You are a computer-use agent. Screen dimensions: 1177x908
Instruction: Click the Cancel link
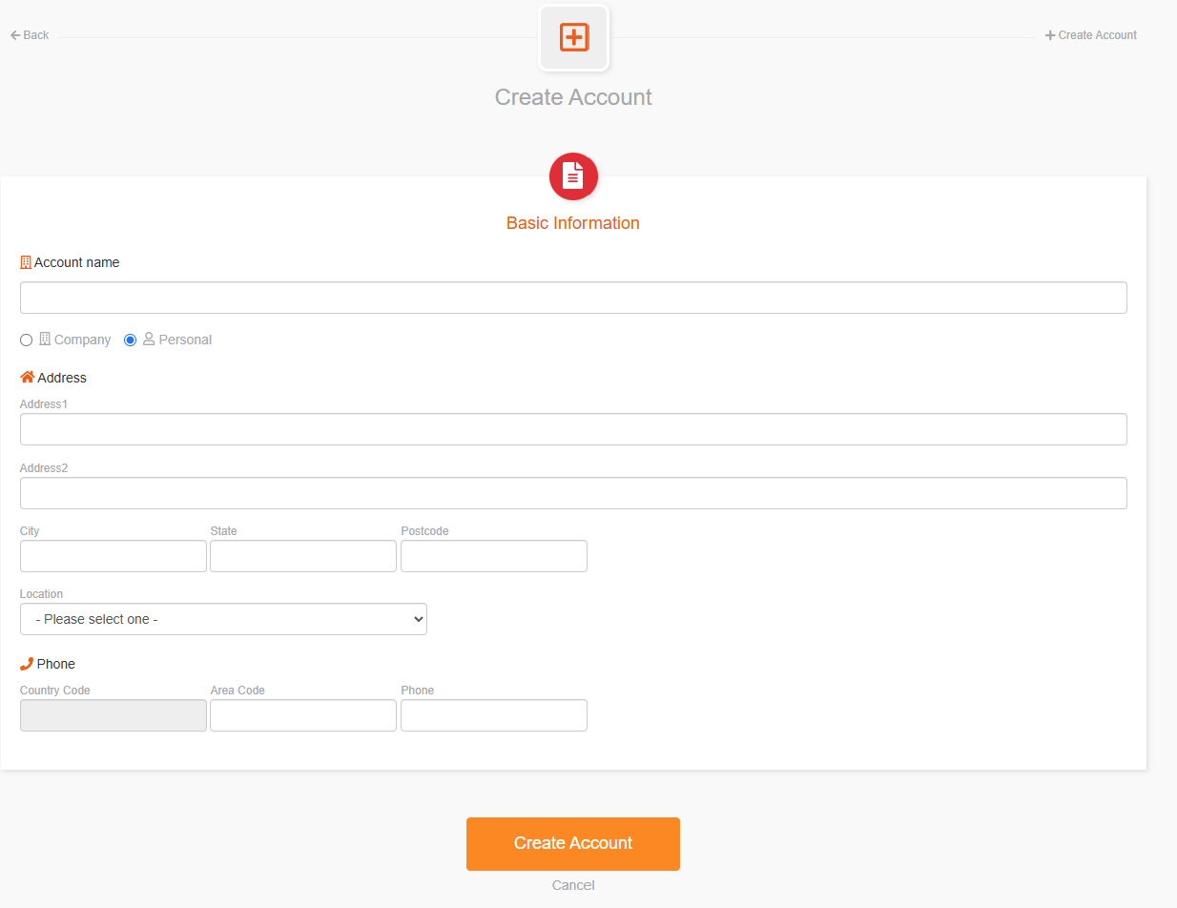tap(573, 885)
